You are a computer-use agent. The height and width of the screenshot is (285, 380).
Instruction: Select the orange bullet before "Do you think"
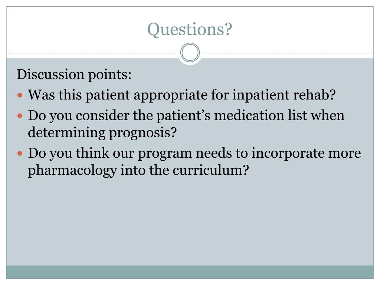pyautogui.click(x=20, y=153)
